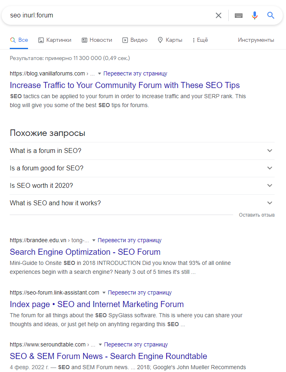Screen dimensions: 286x372
Task: Open the Видео video tab
Action: (x=135, y=40)
